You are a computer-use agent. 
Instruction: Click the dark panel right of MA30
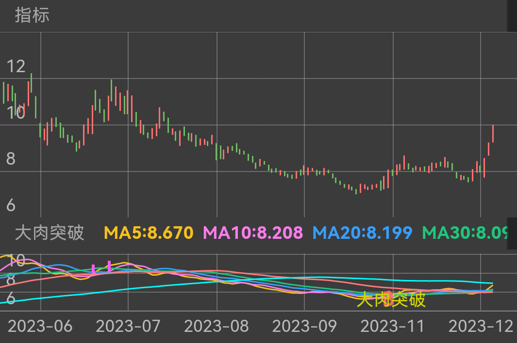[x=512, y=234]
